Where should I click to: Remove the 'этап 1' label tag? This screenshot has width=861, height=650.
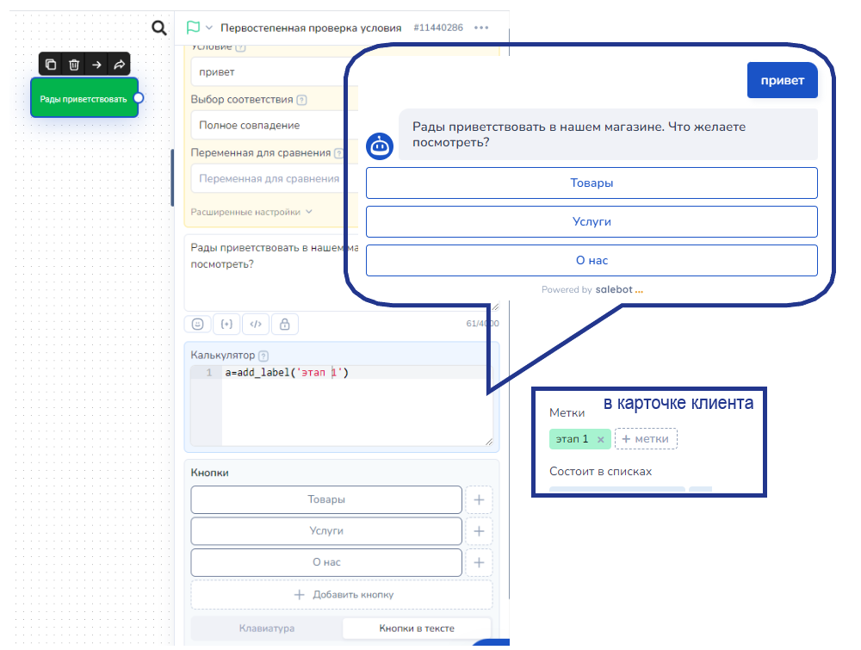(x=601, y=440)
